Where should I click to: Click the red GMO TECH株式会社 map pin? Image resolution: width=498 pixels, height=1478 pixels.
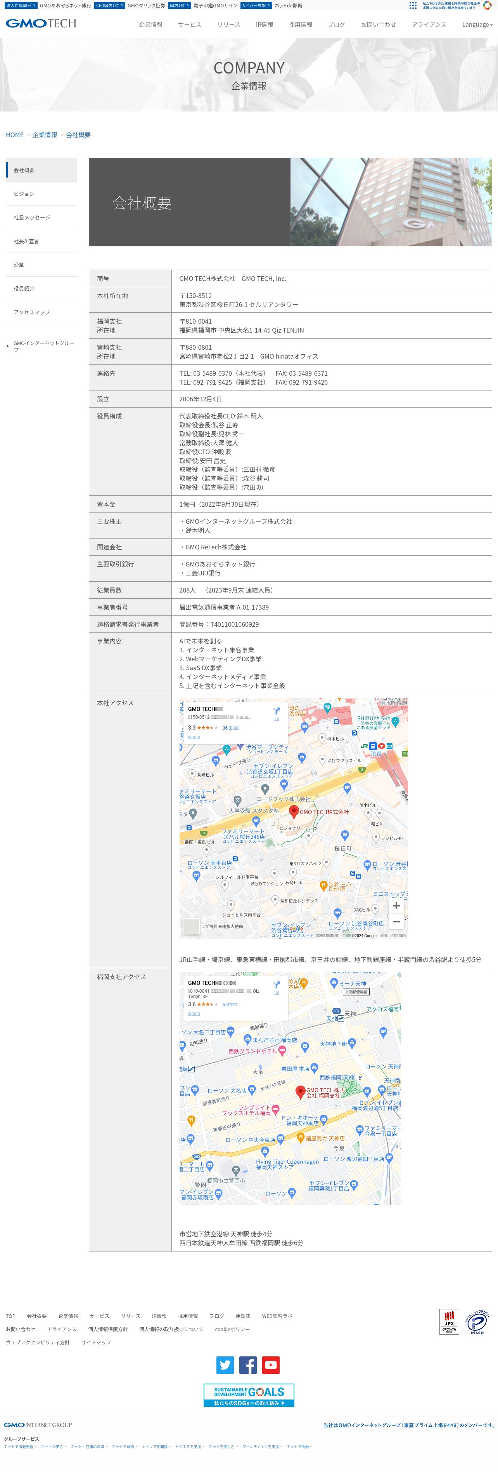[294, 811]
